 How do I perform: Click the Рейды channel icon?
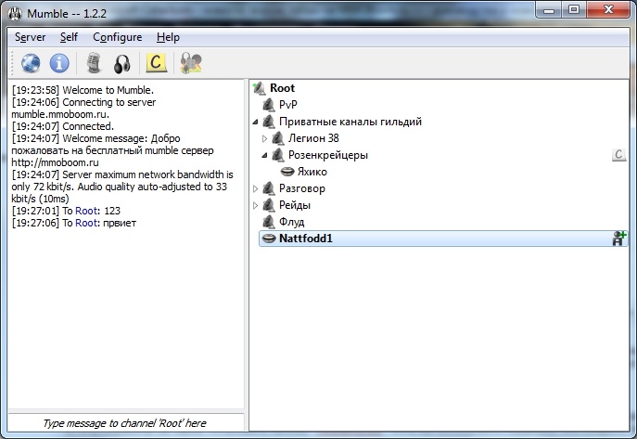269,205
